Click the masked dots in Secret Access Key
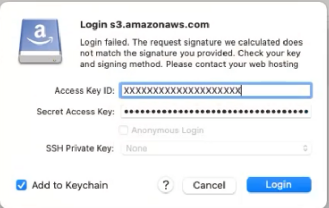329x208 pixels. (x=215, y=111)
